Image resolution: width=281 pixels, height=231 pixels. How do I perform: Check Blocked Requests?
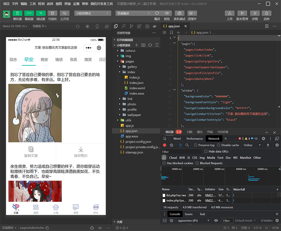(197, 163)
